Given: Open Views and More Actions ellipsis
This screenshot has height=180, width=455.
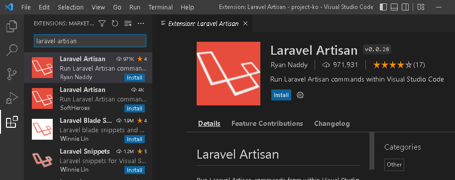Looking at the screenshot, I should [141, 23].
